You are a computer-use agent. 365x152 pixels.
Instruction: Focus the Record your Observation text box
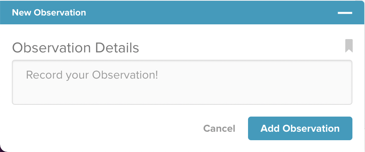click(182, 82)
